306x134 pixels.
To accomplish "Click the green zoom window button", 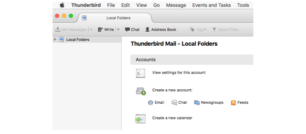I will tap(71, 16).
